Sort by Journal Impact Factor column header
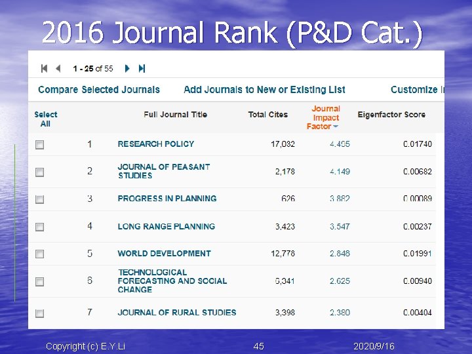Viewport: 472px width, 354px height. 324,118
